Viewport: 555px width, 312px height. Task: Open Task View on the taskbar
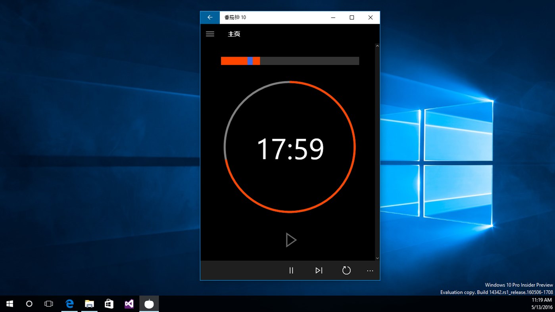pos(49,303)
